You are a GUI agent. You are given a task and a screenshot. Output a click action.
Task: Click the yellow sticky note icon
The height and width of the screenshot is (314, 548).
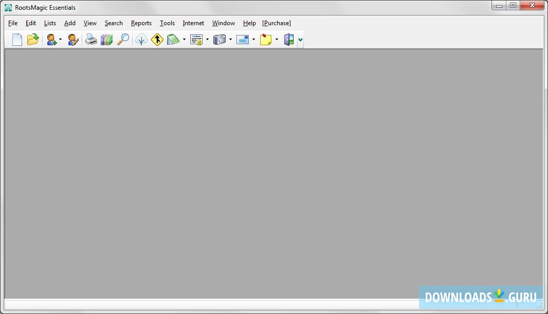click(266, 40)
